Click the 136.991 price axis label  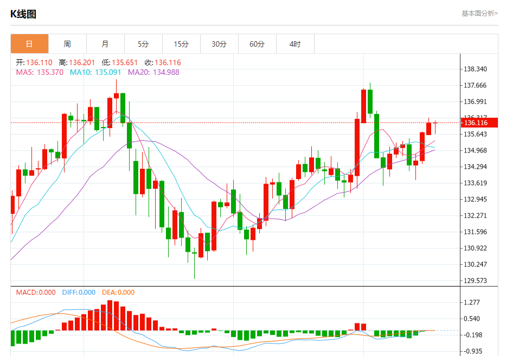(475, 102)
